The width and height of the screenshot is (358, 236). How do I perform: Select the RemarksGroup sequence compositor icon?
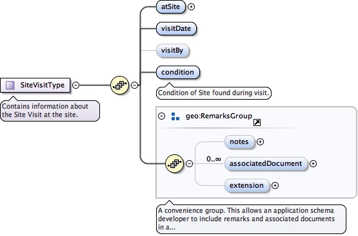(x=174, y=163)
